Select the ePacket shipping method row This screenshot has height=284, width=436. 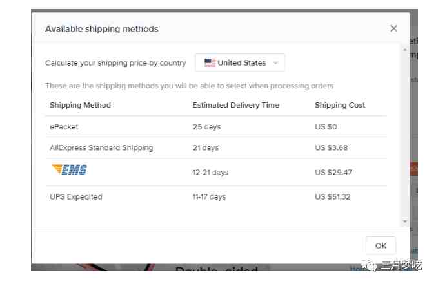pos(216,127)
